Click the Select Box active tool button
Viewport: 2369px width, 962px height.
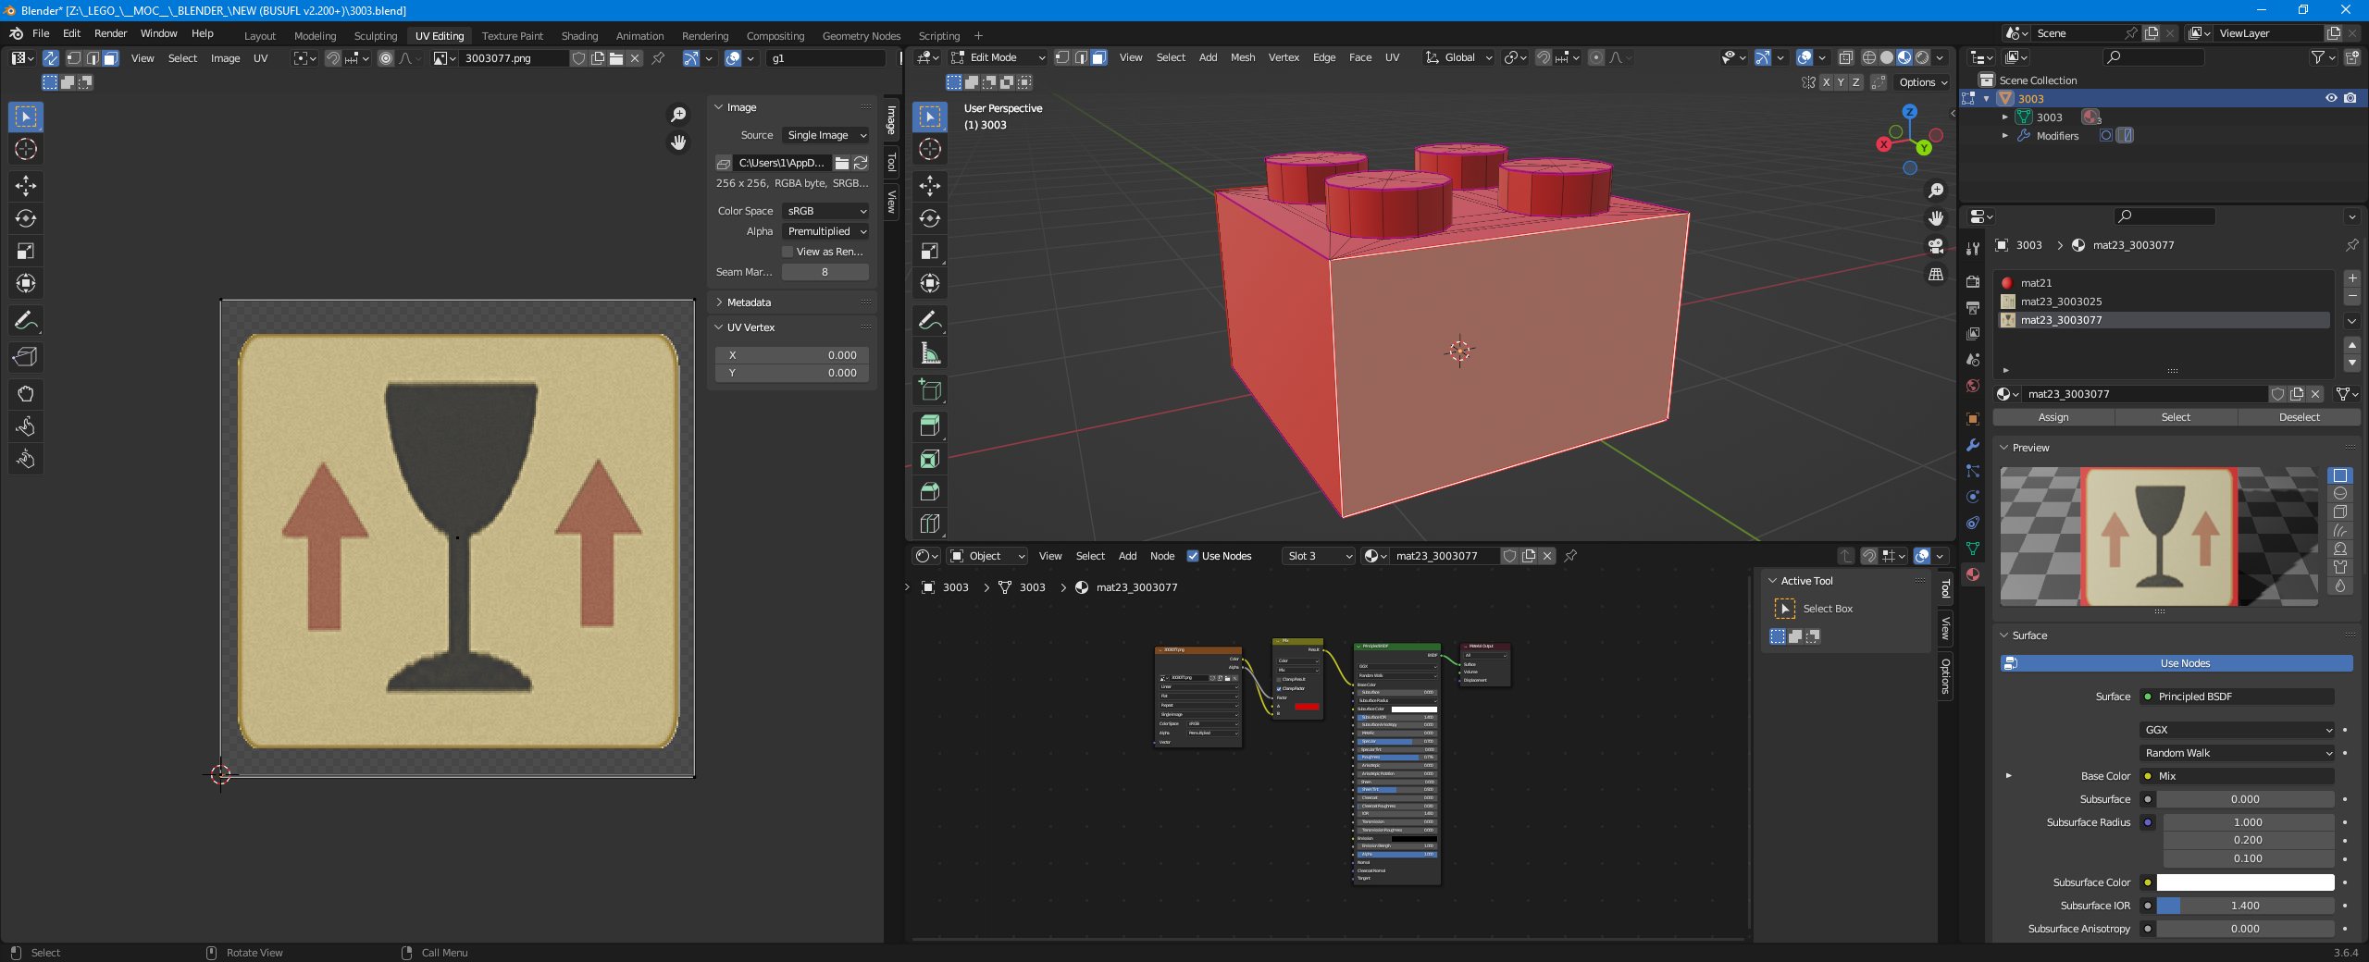coord(1814,609)
